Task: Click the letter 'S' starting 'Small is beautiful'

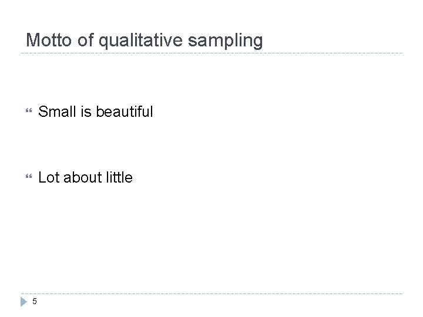Action: coord(42,111)
